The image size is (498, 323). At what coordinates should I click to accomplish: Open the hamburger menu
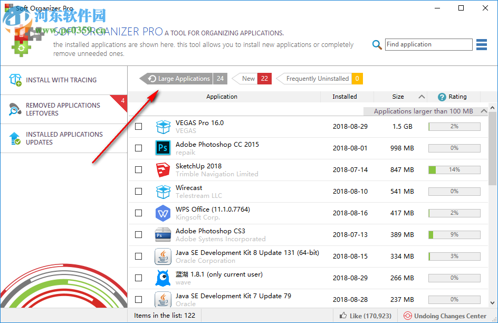[x=481, y=45]
